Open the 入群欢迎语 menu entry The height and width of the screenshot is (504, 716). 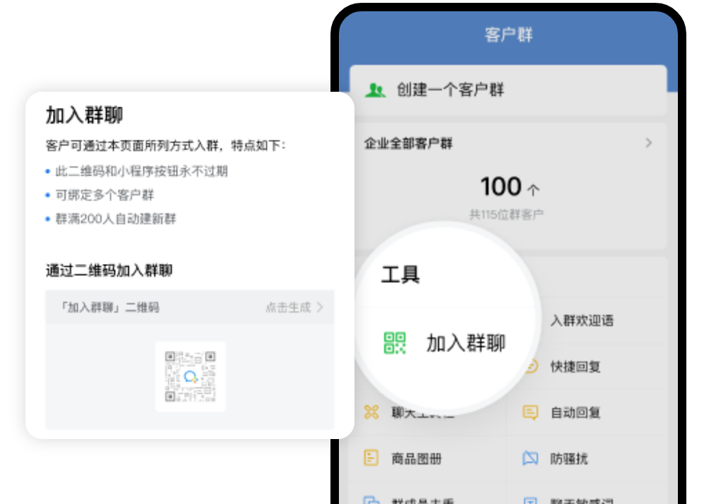click(x=582, y=321)
